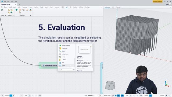This screenshot has height=97, width=172.
Task: Click the wireframe render mode icon
Action: tap(113, 95)
